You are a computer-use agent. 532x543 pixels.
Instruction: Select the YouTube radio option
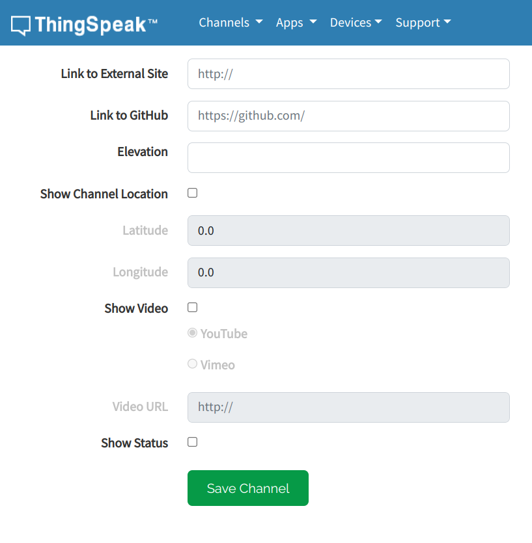click(193, 333)
